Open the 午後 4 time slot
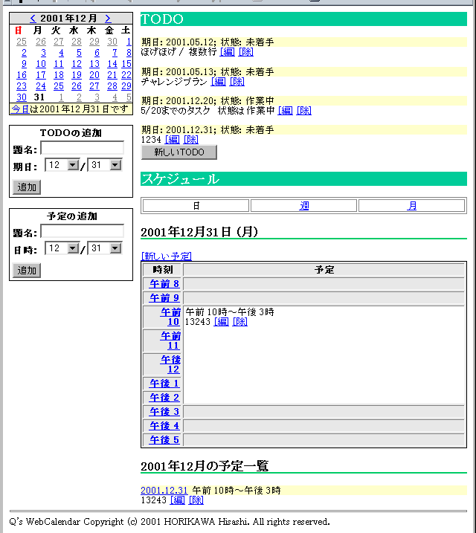This screenshot has width=476, height=533. tap(164, 426)
